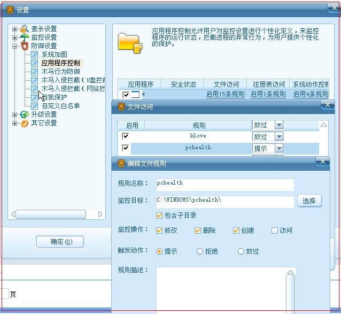Toggle the pchealth rule enabled checkbox
Screen dimensions: 341x314
125,148
